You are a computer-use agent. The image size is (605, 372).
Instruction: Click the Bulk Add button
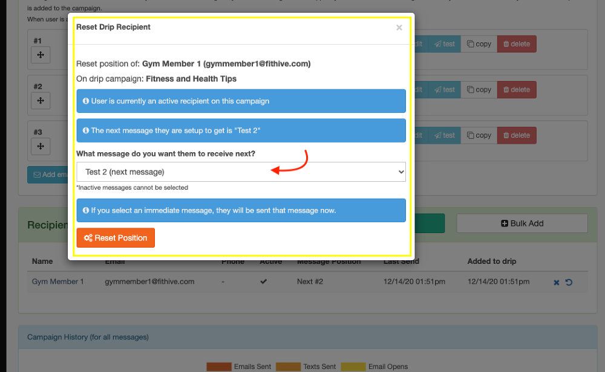tap(522, 223)
